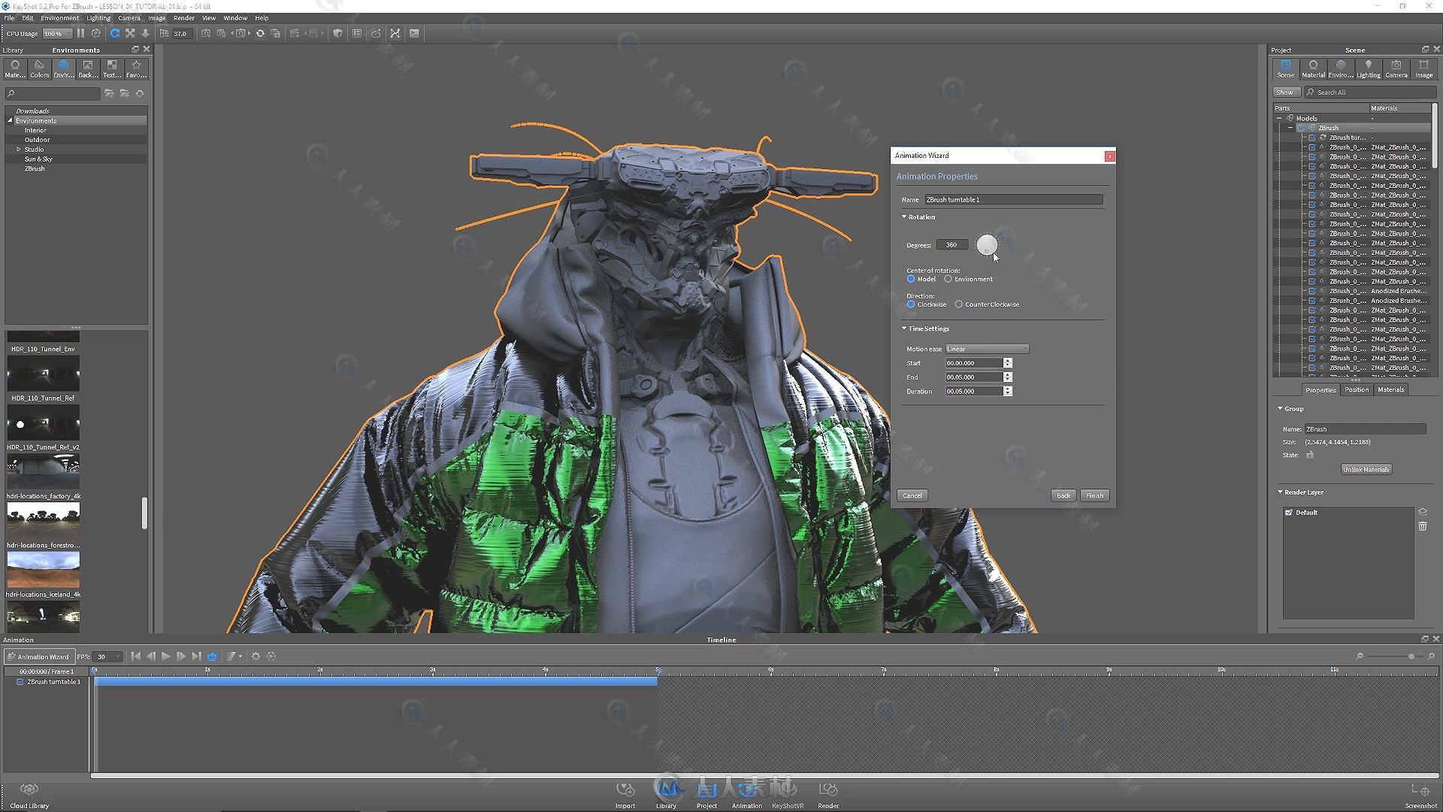Click the fit-to-view arrows toolbar icon
Screen dimensions: 1443x812
(130, 33)
